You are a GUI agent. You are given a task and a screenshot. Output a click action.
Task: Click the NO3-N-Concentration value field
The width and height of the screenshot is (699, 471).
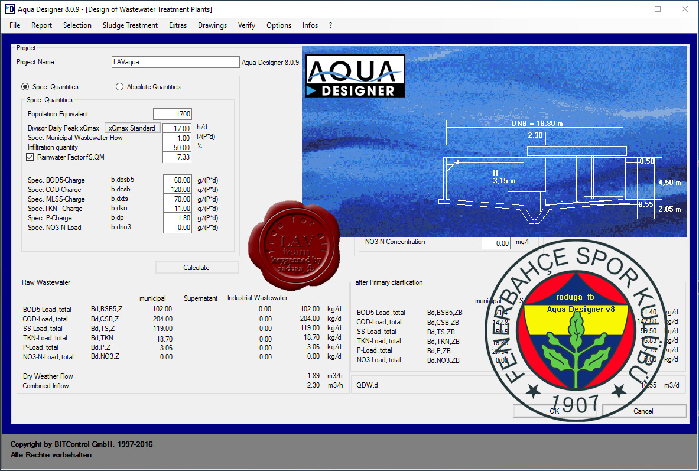coord(496,243)
